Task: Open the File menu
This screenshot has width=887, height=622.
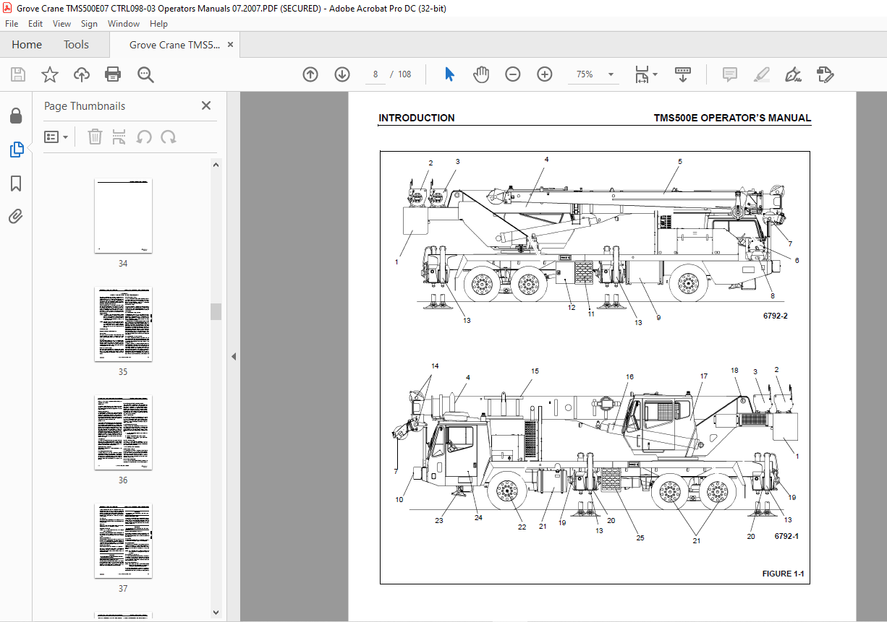Action: click(12, 24)
